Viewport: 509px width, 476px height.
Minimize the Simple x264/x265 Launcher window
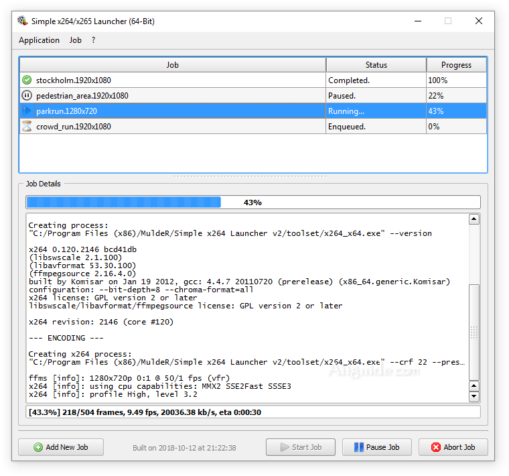(x=418, y=21)
